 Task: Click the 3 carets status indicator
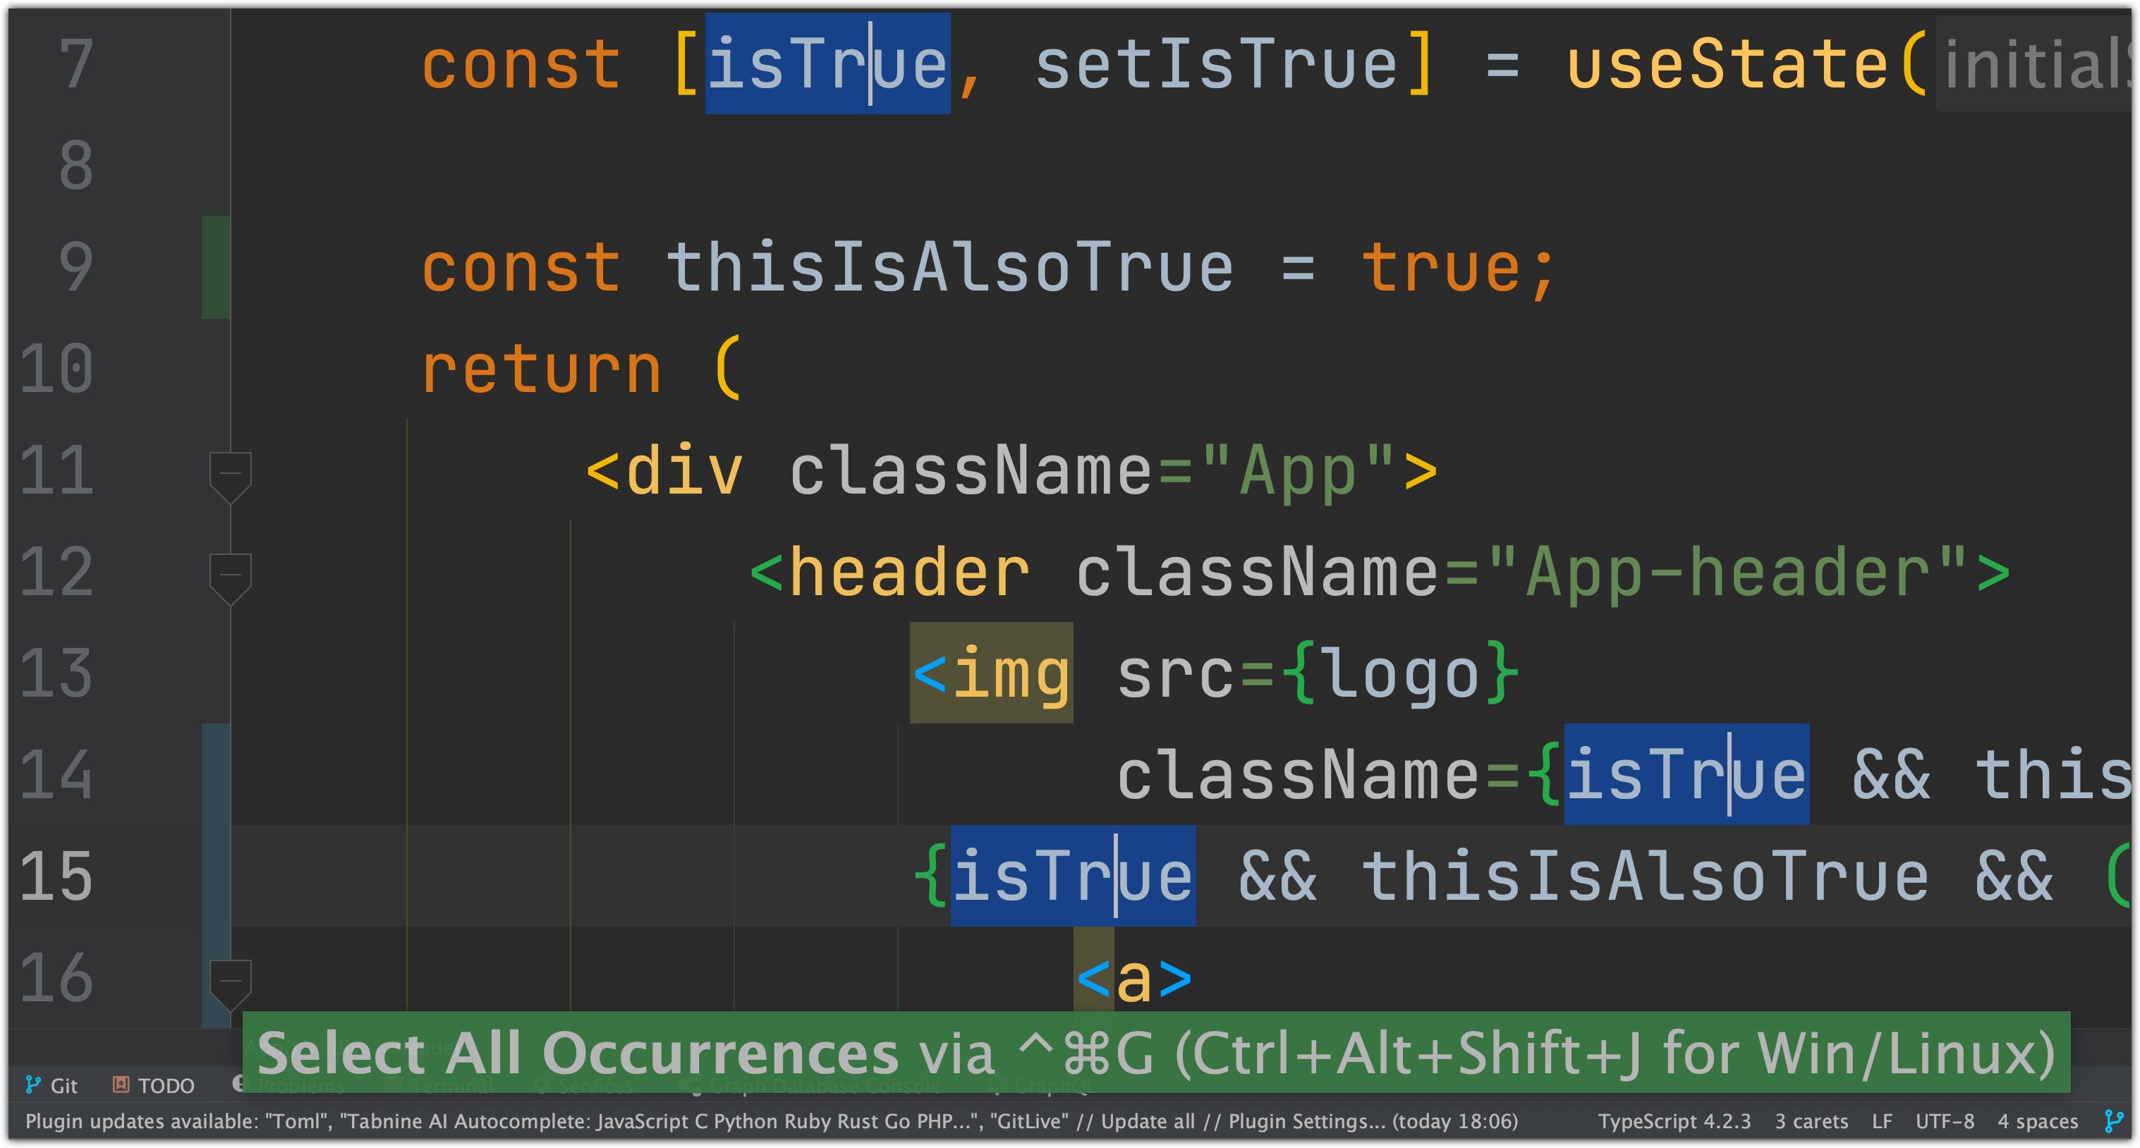click(x=1811, y=1120)
